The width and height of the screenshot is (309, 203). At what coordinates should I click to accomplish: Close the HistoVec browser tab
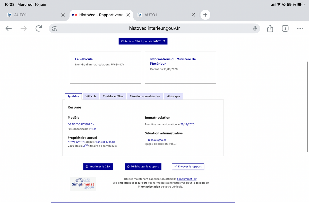(x=128, y=15)
